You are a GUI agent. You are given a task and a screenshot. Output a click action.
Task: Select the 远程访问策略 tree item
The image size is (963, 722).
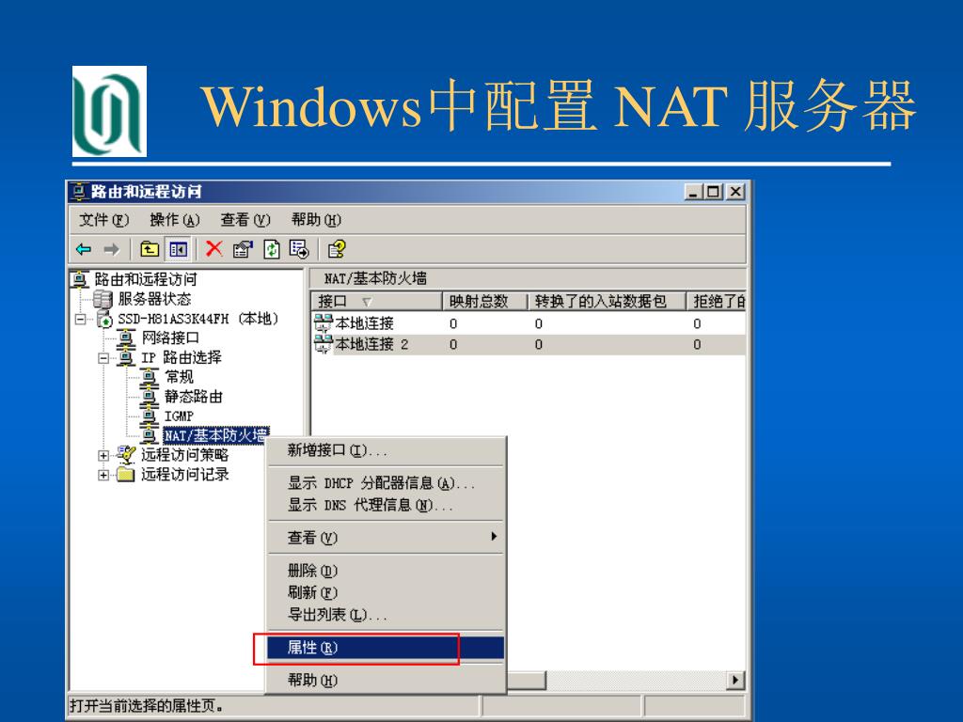185,455
